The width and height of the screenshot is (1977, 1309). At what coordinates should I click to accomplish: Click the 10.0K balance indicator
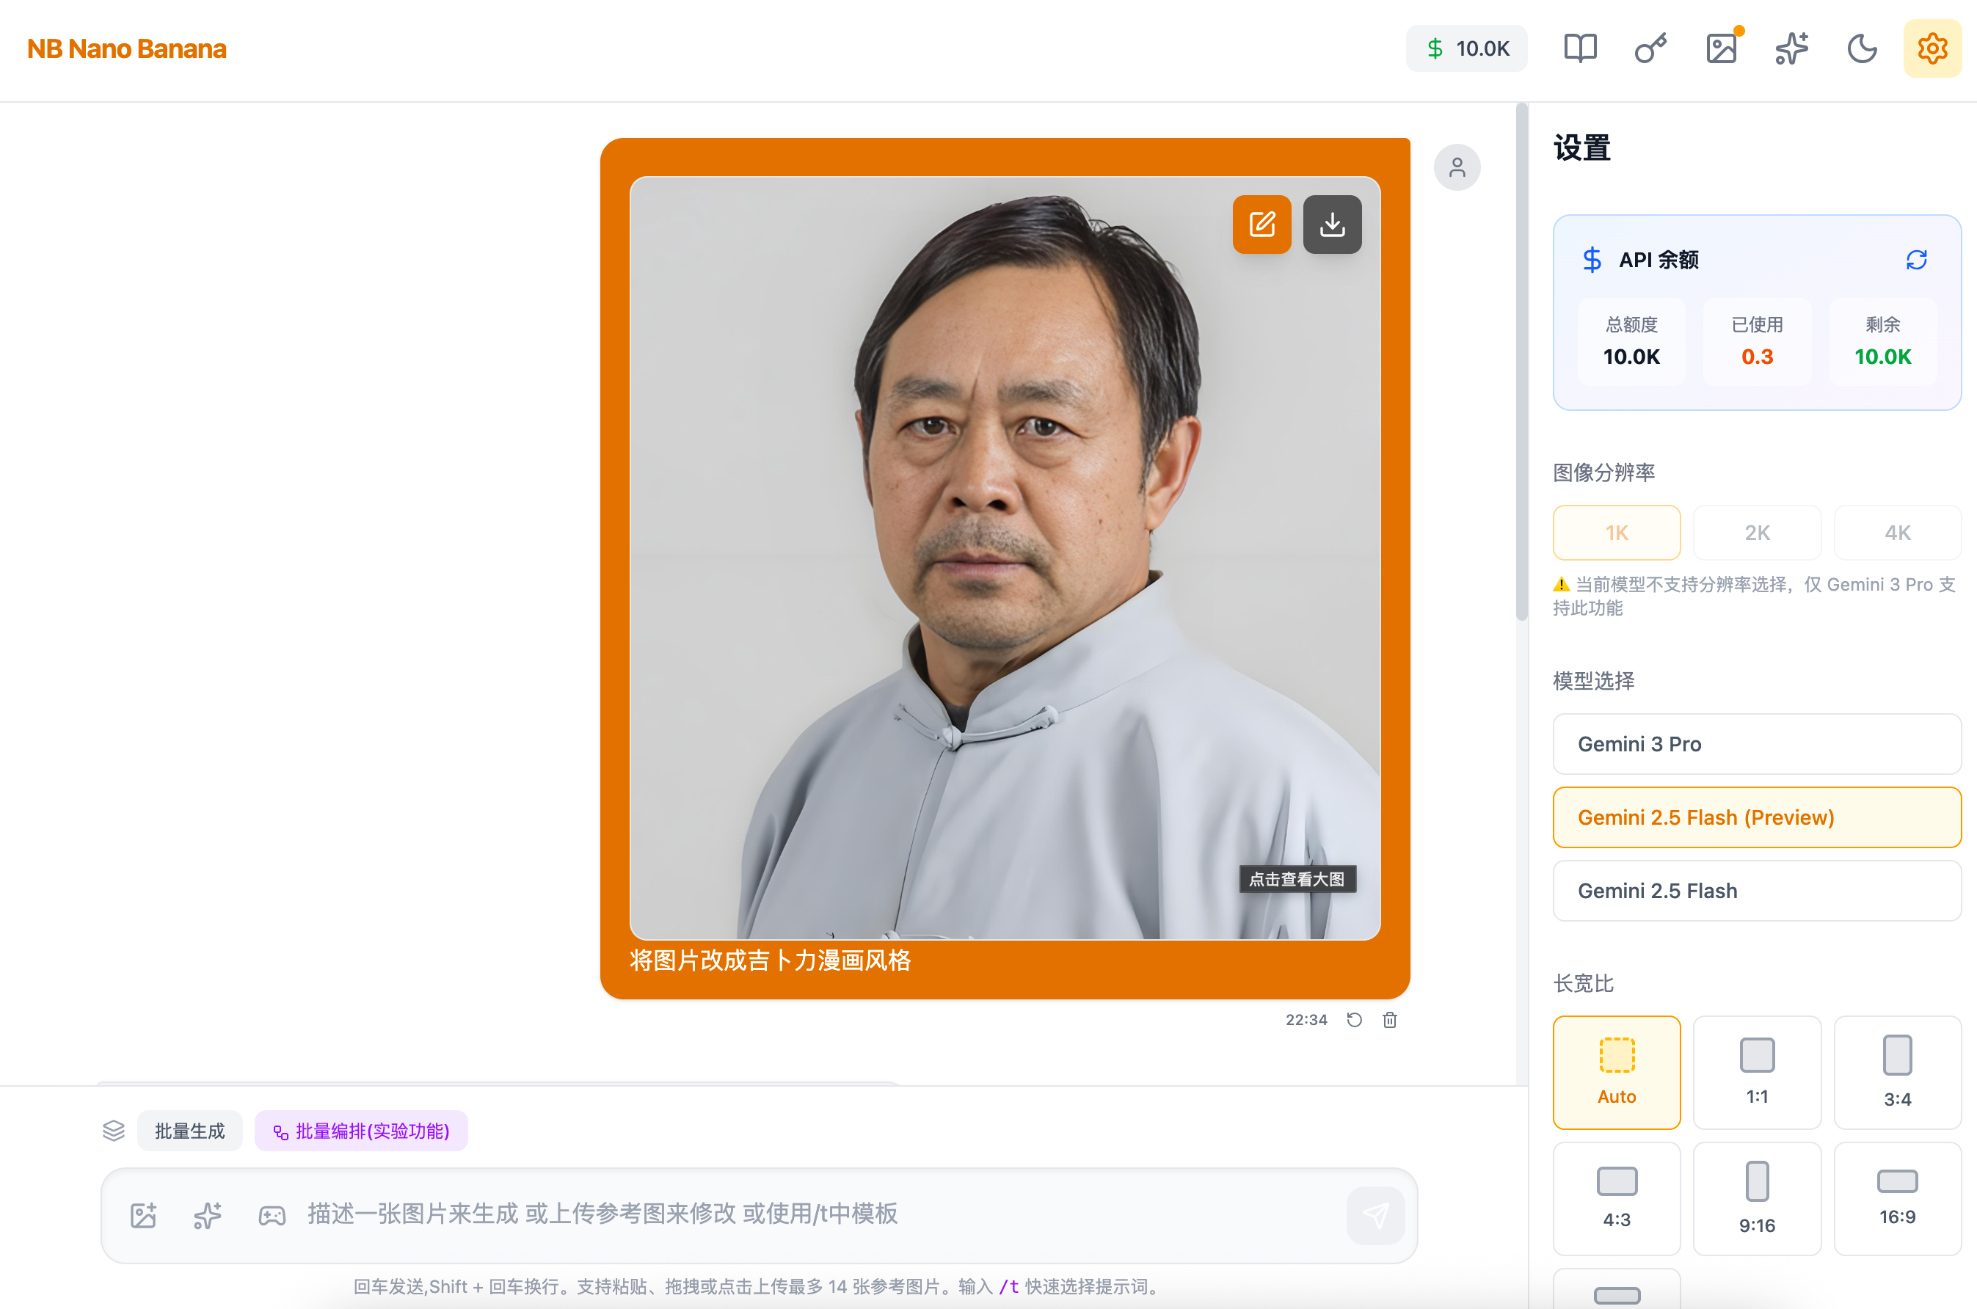[1467, 48]
